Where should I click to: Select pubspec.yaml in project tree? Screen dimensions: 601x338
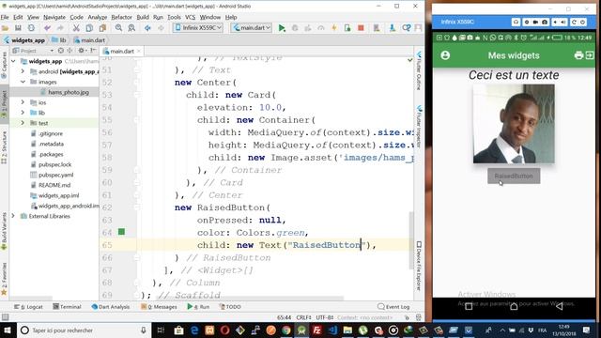[x=56, y=175]
